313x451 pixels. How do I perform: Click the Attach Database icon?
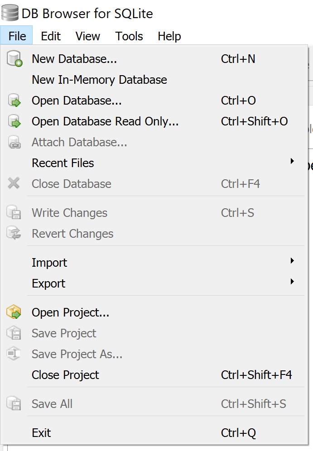[x=14, y=142]
